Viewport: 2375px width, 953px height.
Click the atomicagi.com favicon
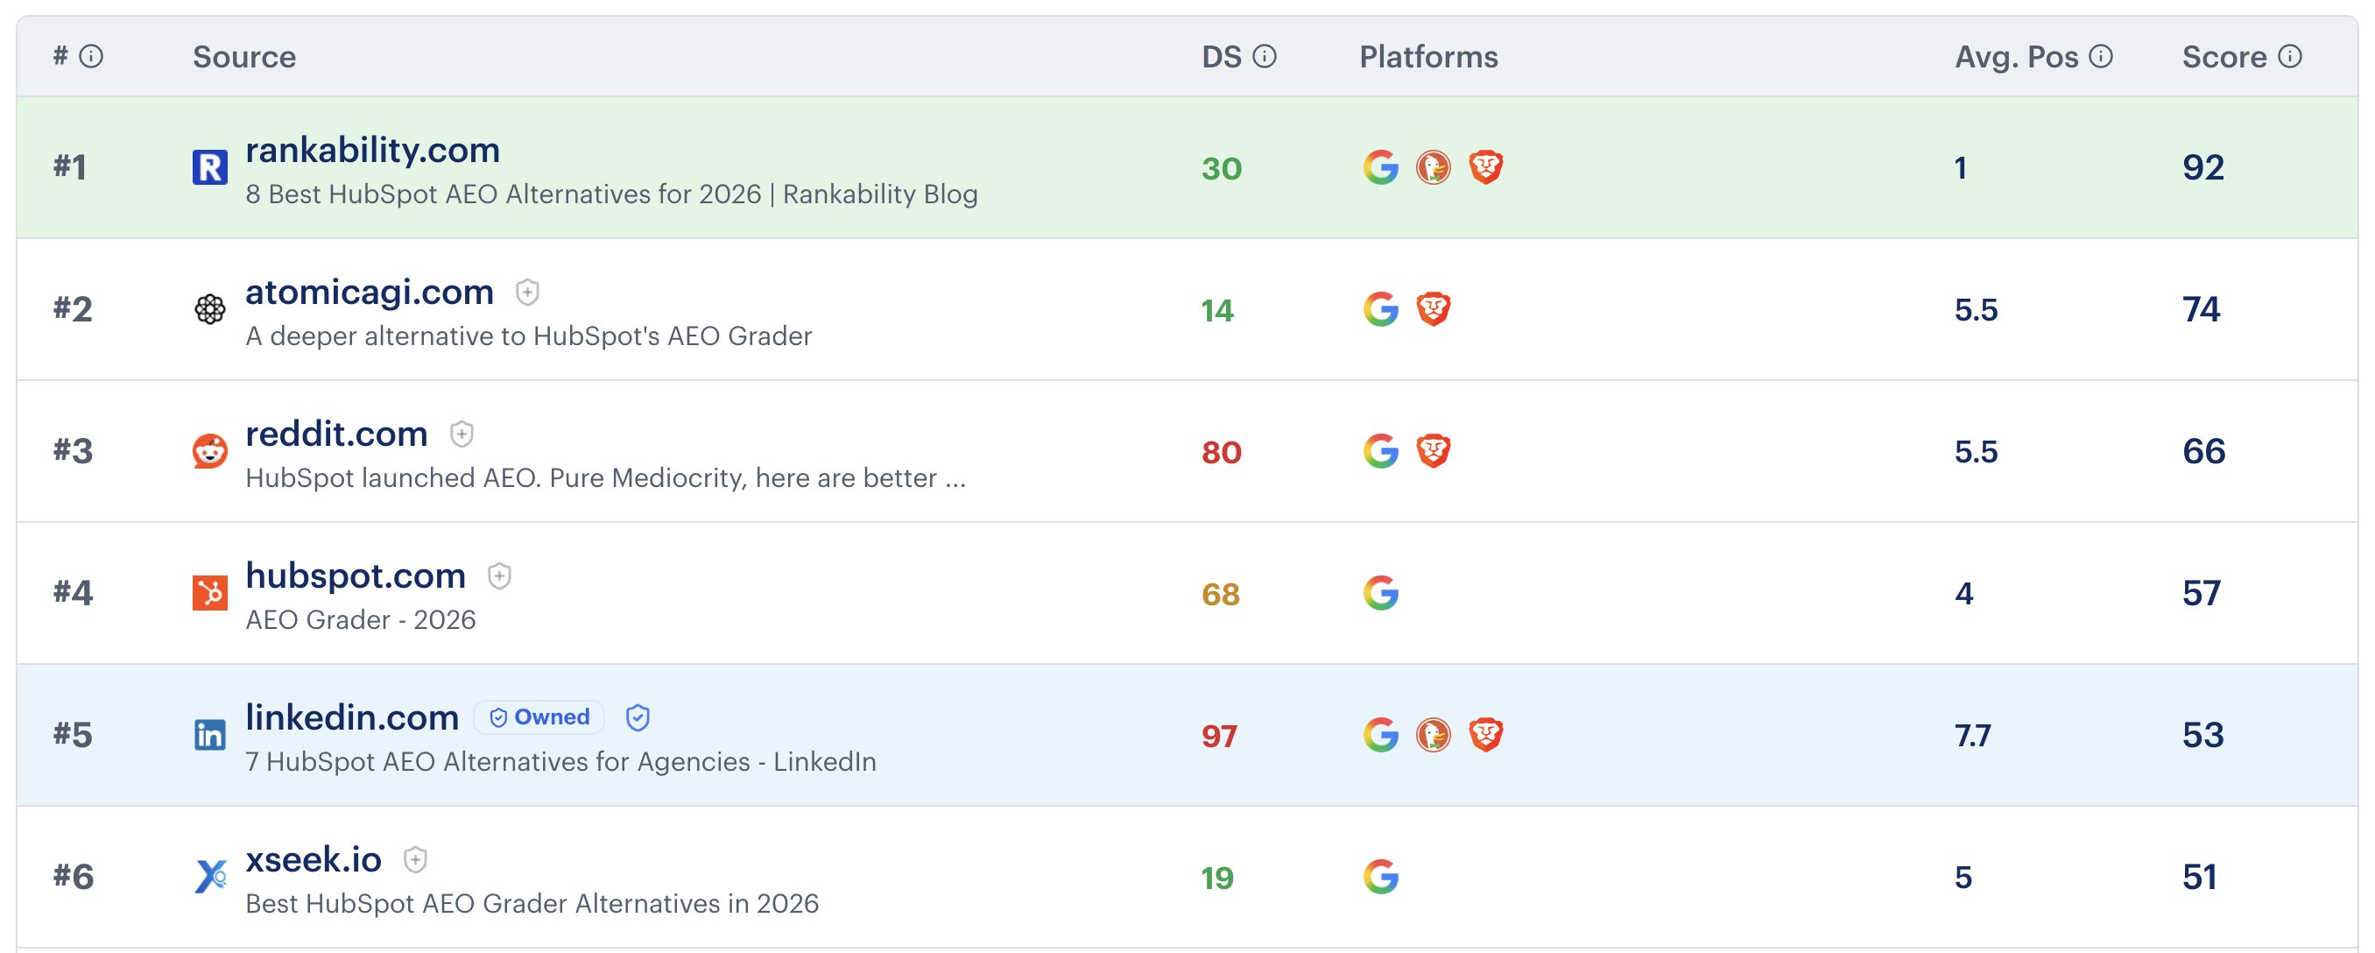[210, 309]
